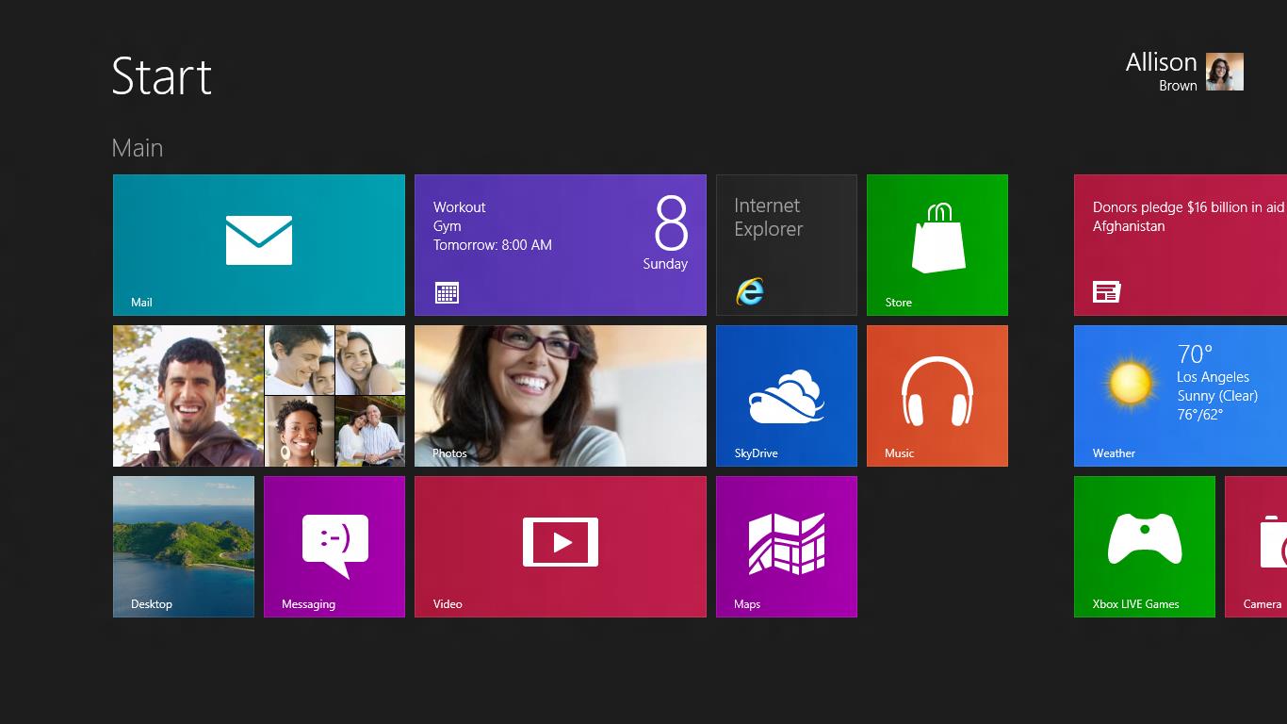Viewport: 1287px width, 724px height.
Task: Click the "Store" tile label
Action: tap(899, 303)
